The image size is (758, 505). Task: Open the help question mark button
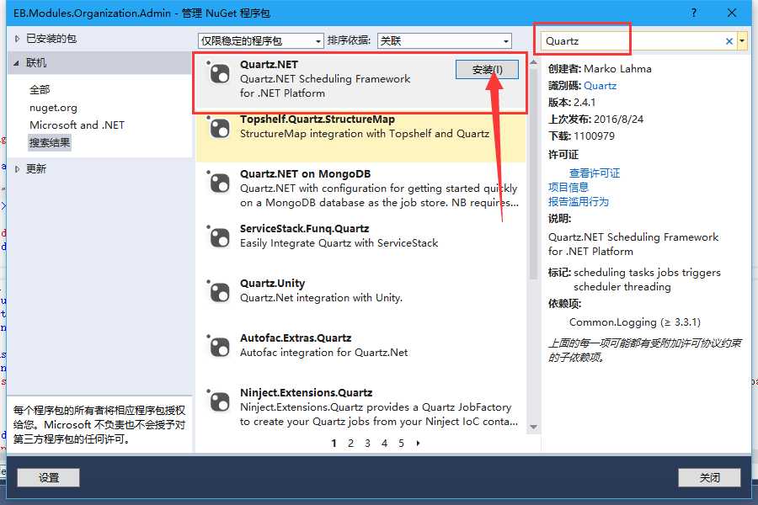[694, 13]
